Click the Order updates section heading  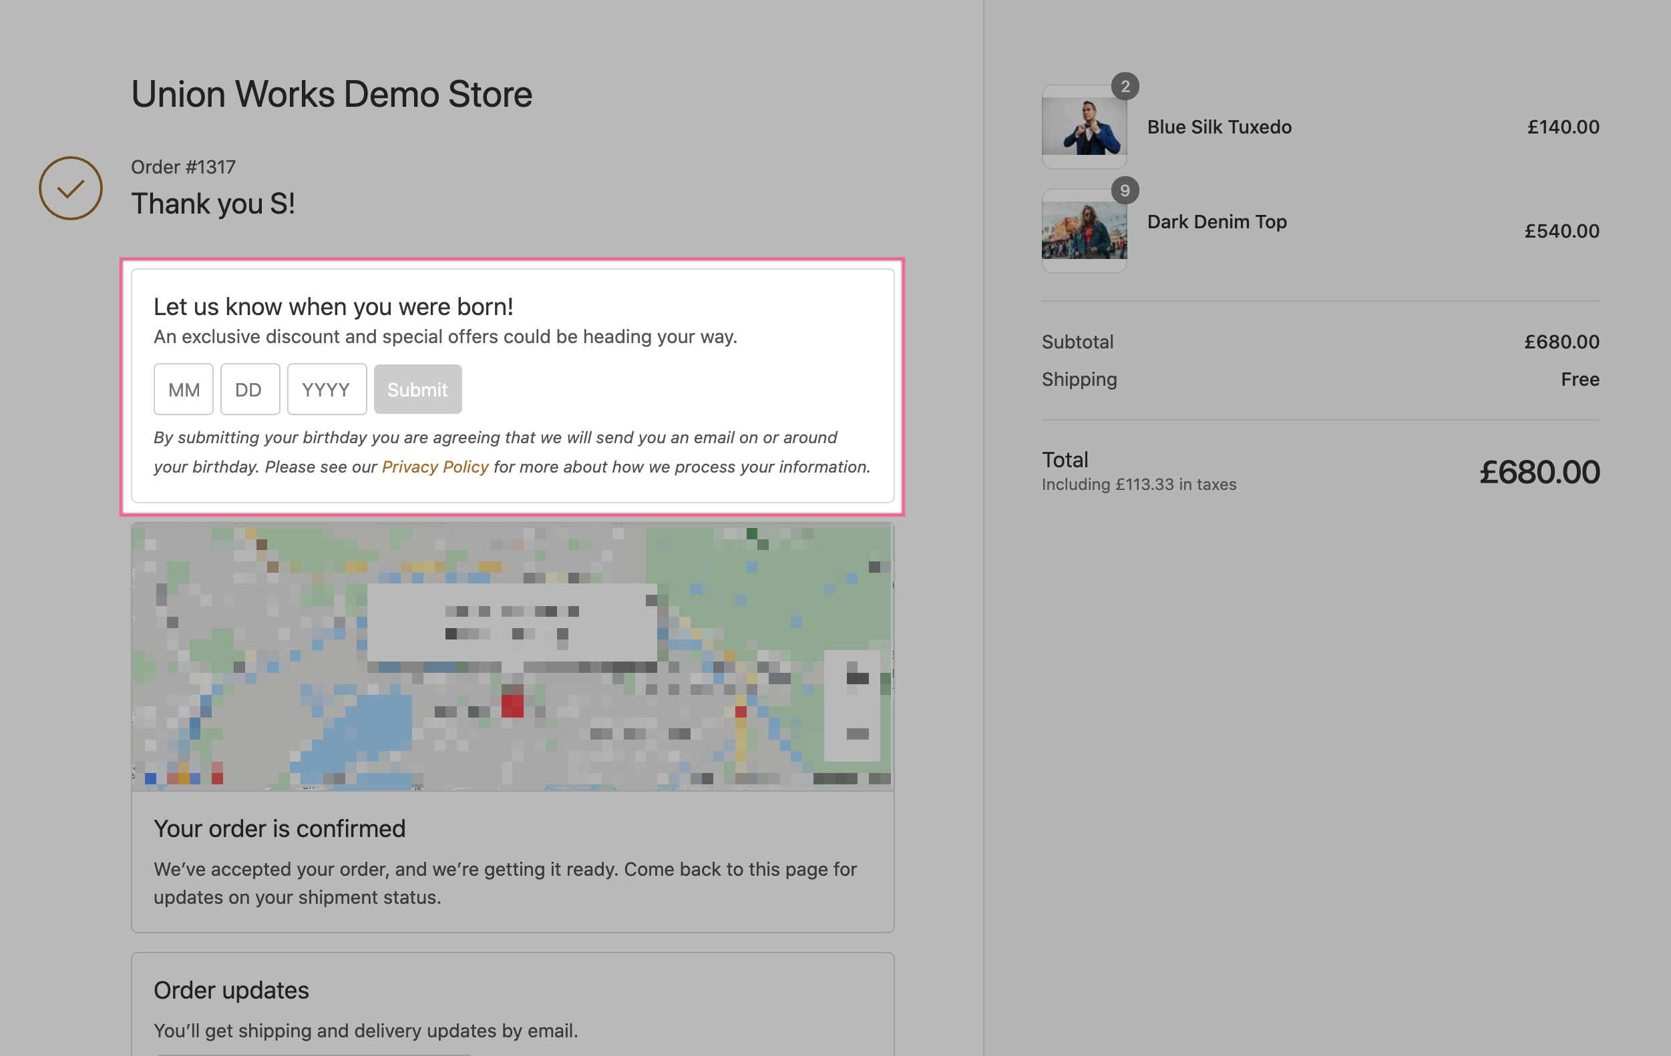[x=231, y=990]
